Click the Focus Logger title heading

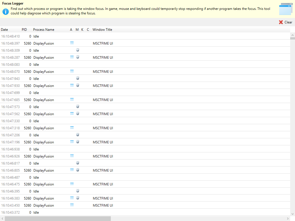pos(13,3)
